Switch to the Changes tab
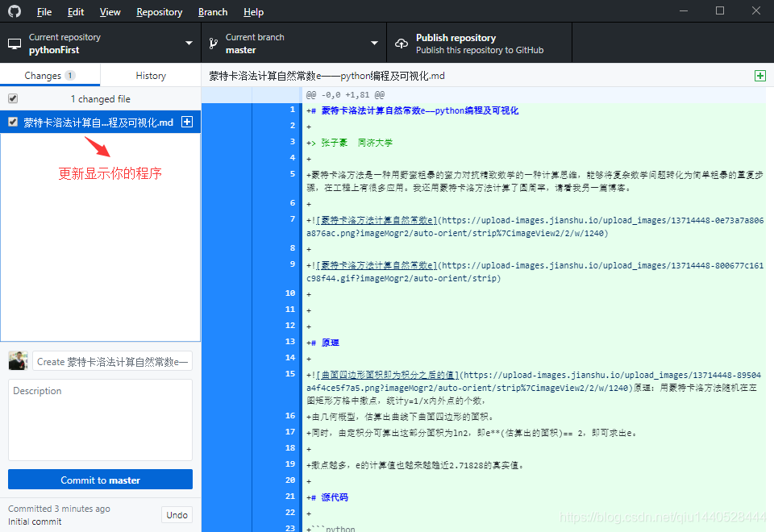Screen dimensions: 774x532 [x=50, y=75]
